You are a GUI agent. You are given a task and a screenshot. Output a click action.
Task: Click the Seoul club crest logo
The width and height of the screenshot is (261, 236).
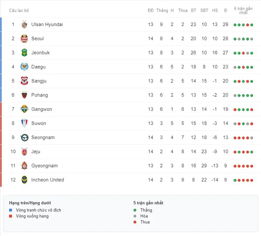pos(24,39)
